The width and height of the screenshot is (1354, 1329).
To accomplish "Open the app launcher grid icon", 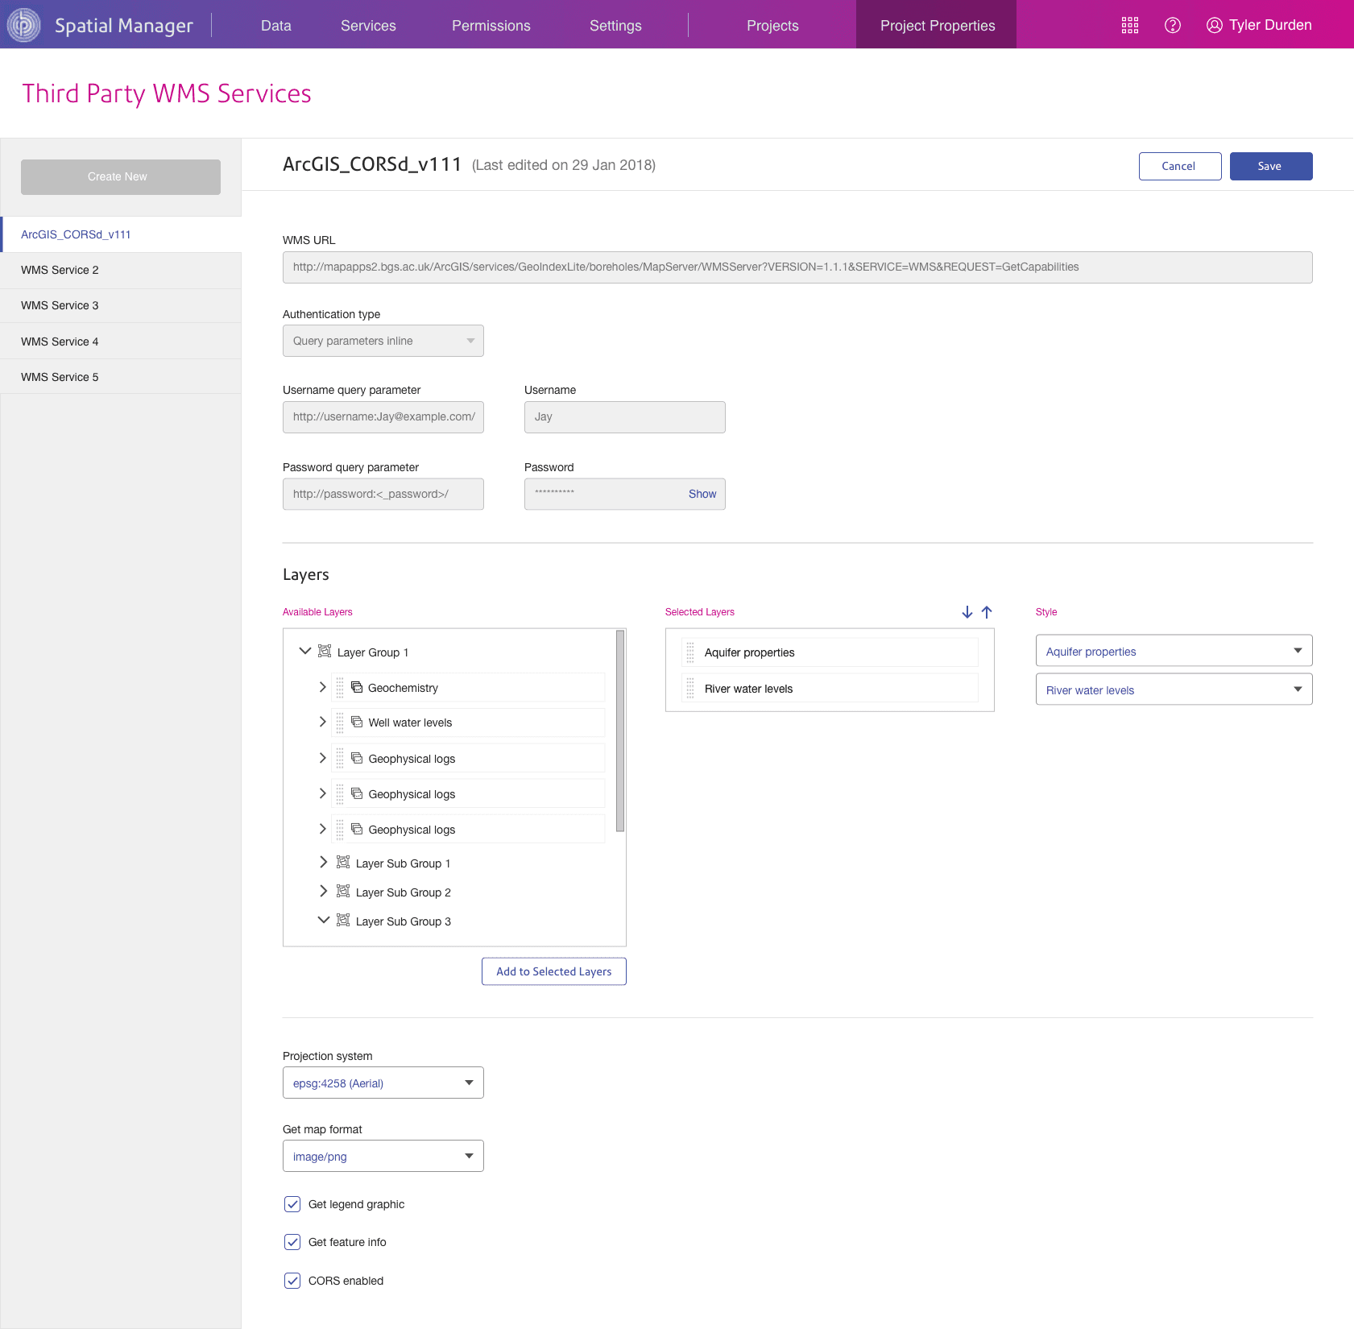I will pos(1130,25).
